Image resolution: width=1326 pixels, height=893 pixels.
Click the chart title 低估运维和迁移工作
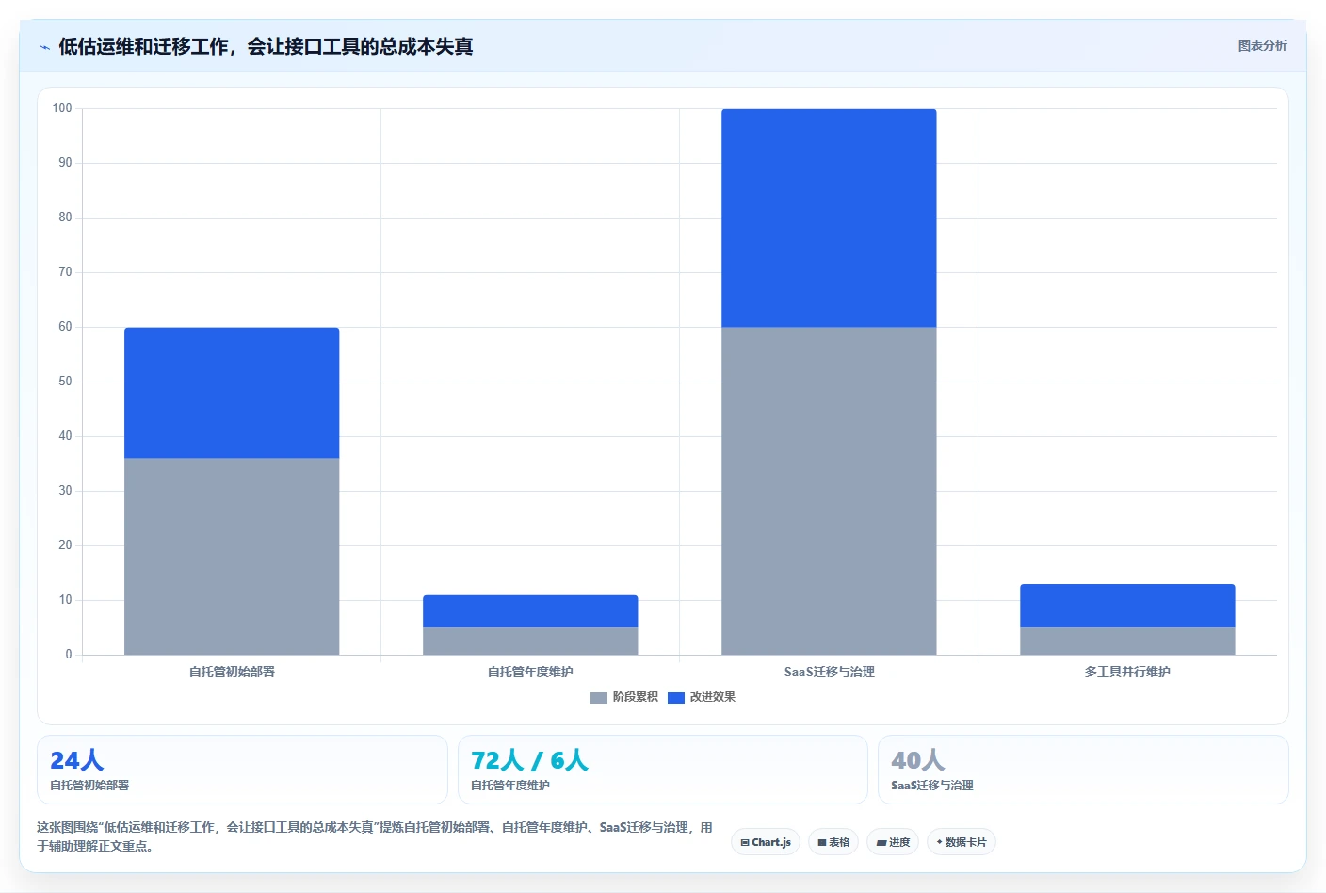tap(266, 46)
